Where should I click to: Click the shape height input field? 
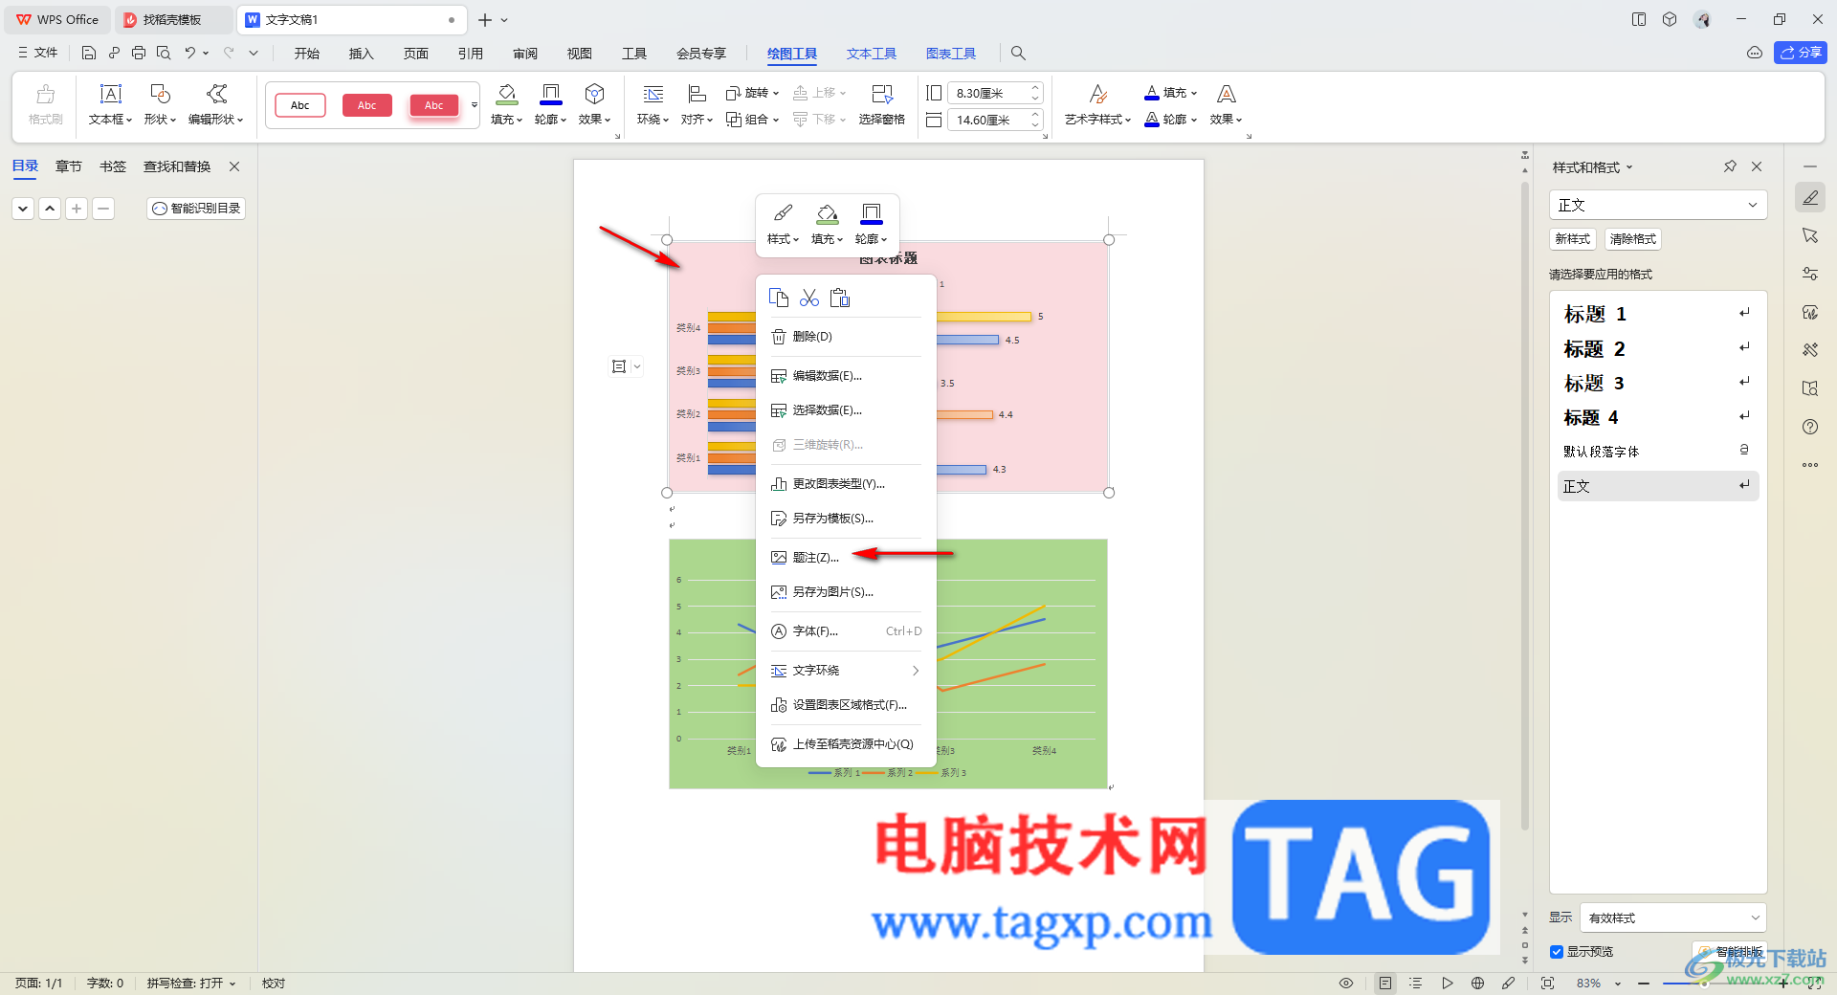click(x=987, y=93)
